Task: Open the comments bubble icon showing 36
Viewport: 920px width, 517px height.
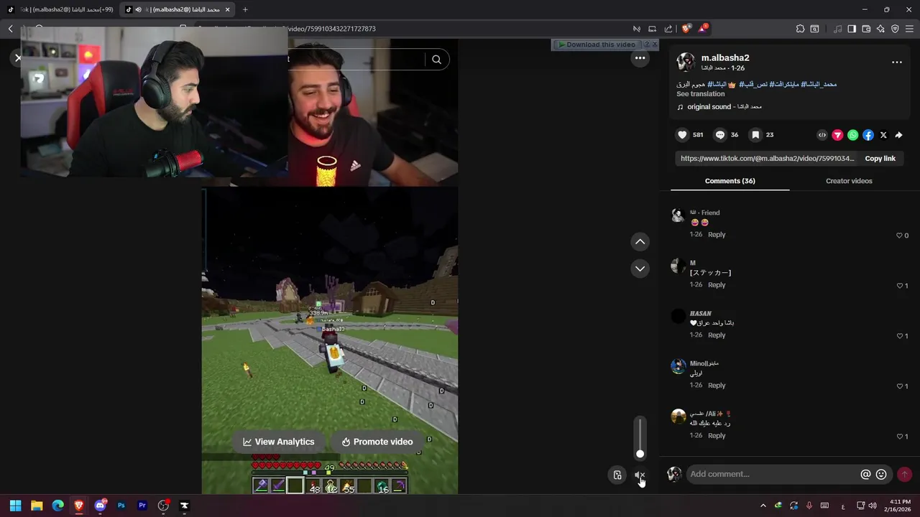Action: [720, 135]
